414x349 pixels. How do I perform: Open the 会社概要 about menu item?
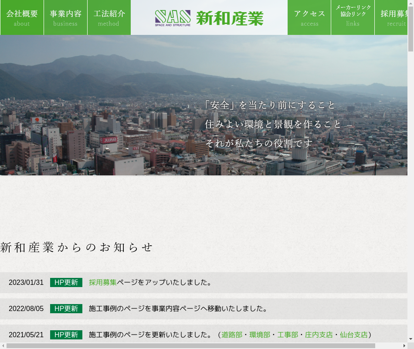click(x=22, y=17)
